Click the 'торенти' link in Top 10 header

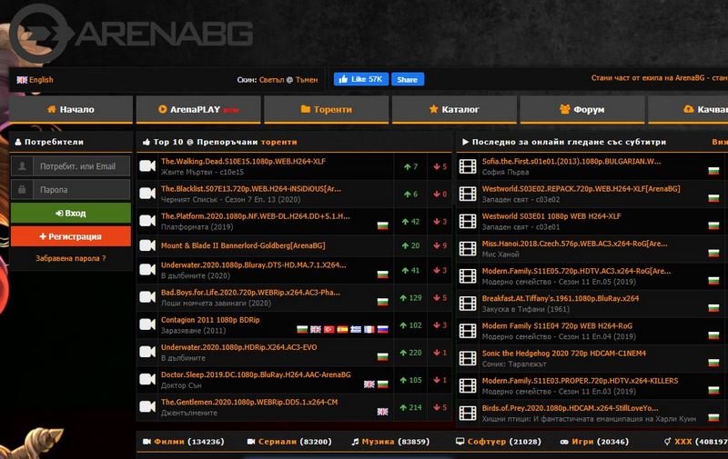coord(279,142)
